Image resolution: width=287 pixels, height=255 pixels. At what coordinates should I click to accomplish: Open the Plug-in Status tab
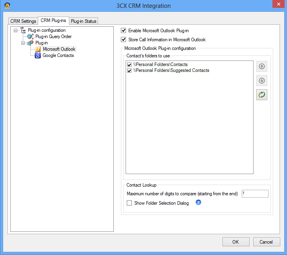click(x=83, y=21)
